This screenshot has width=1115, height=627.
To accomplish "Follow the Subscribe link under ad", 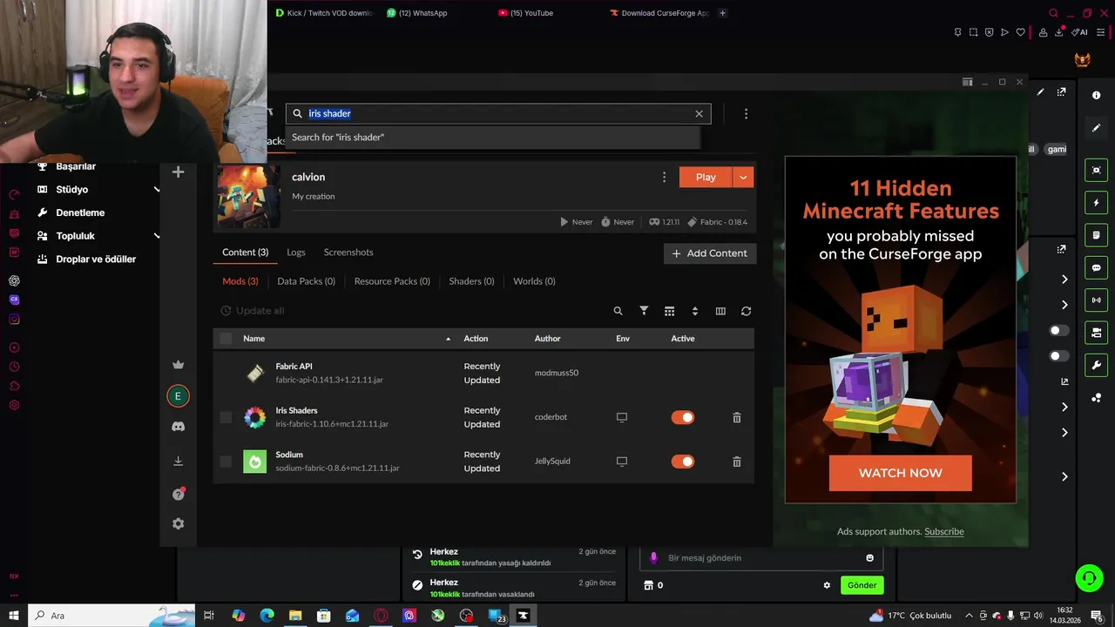I will [944, 531].
